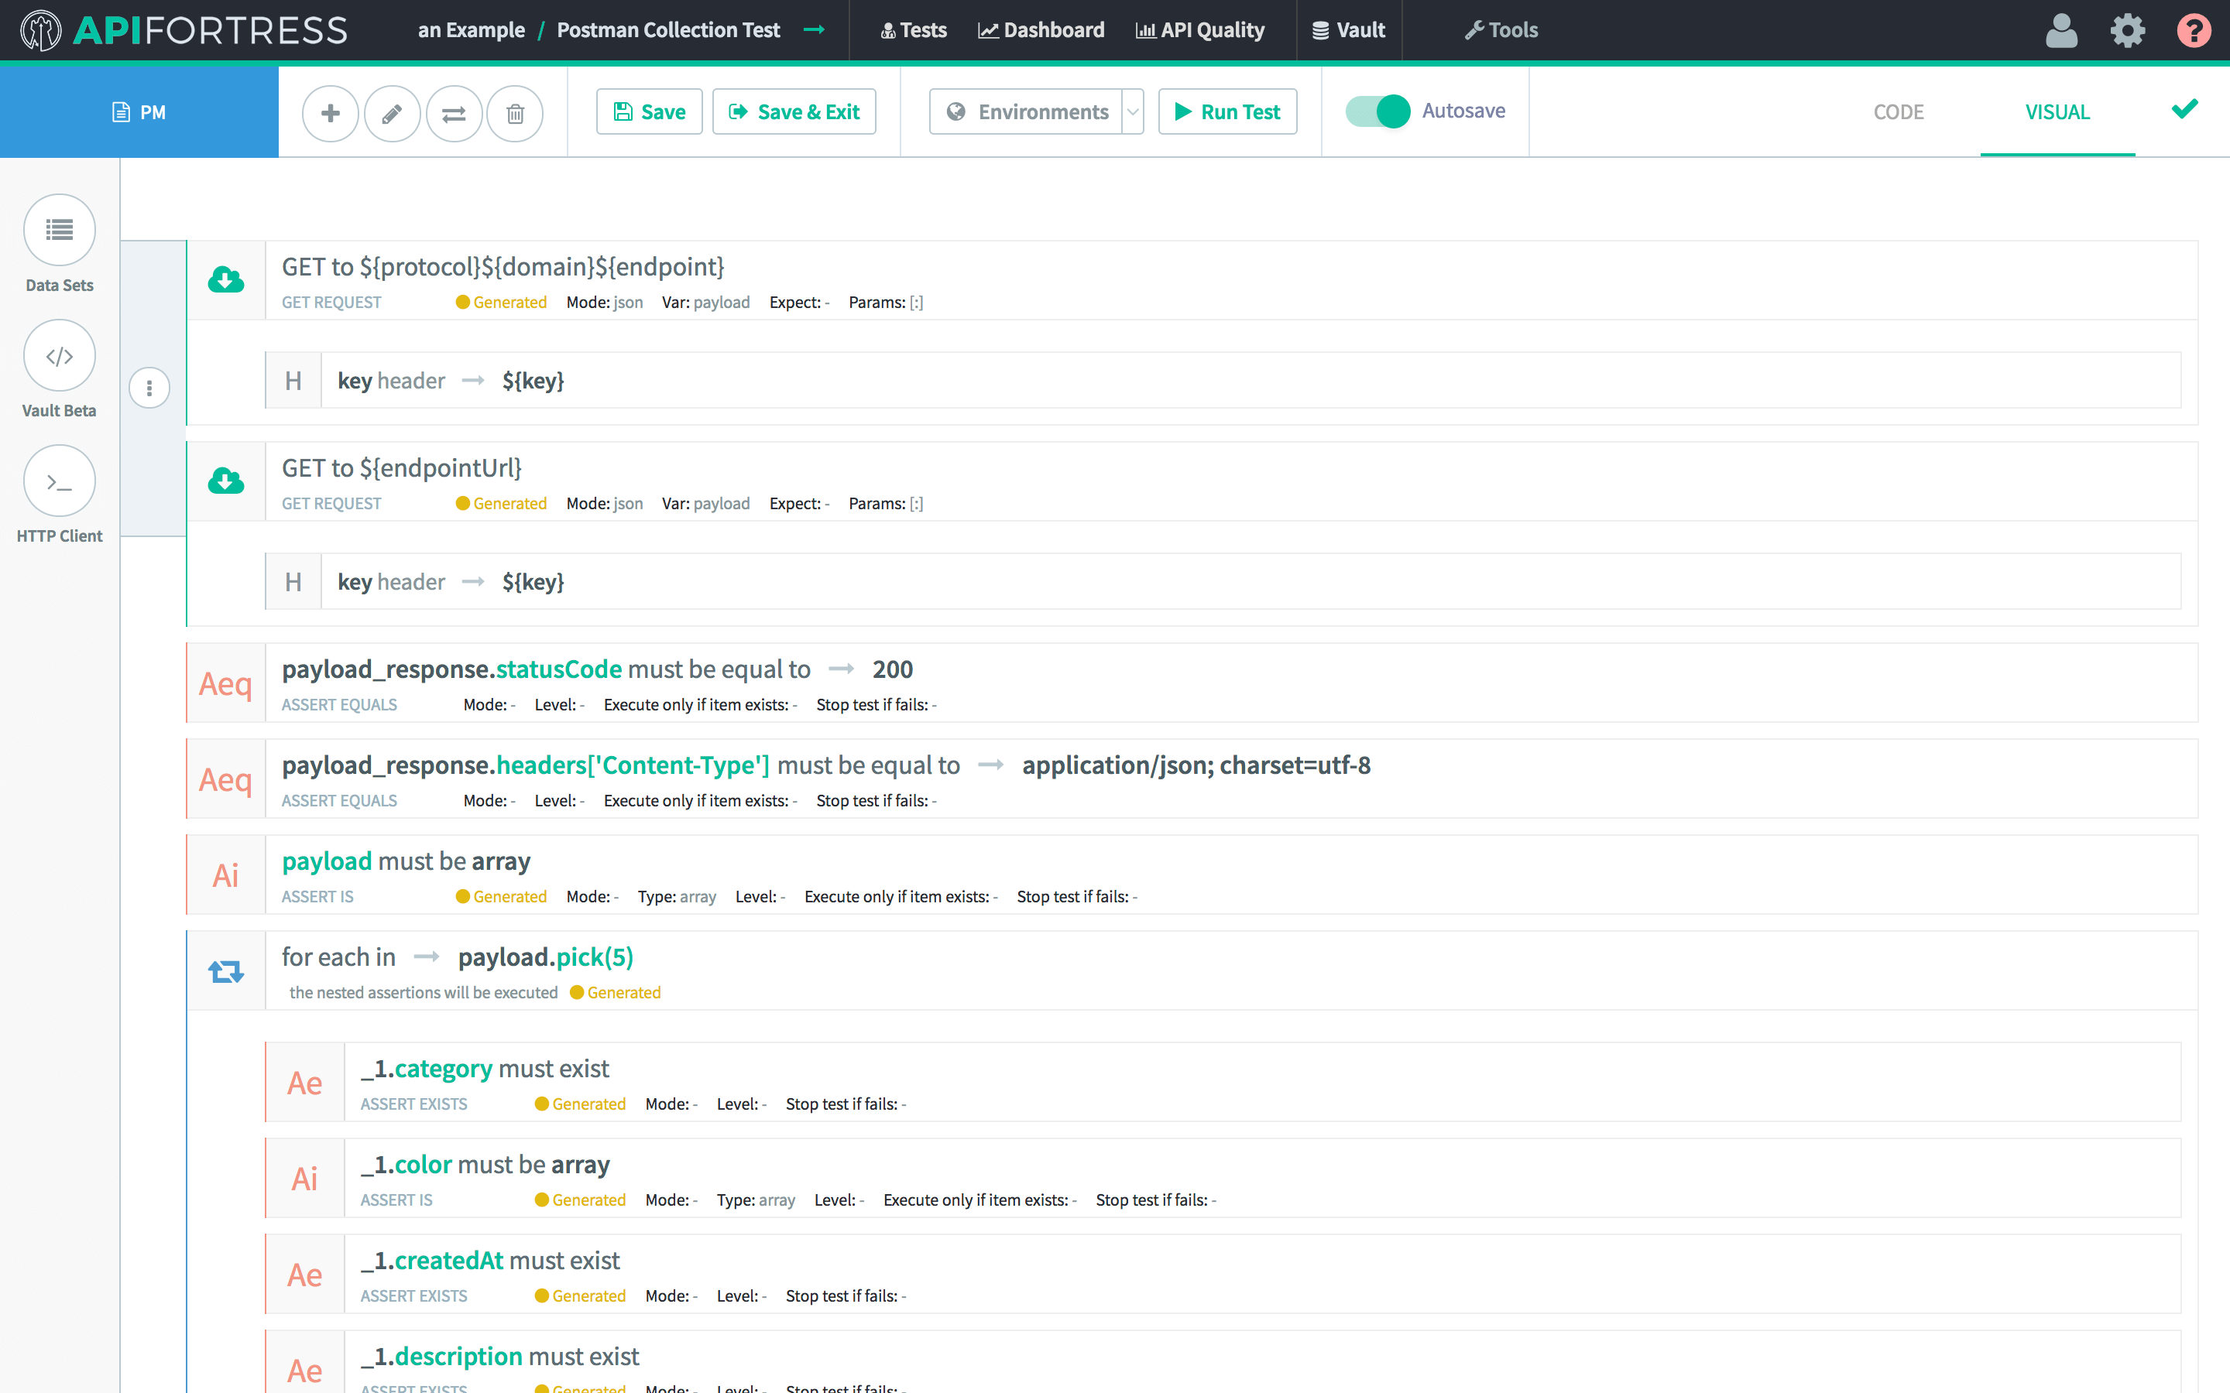Open the Dashboard from the top navigation
Viewport: 2230px width, 1393px height.
(x=1041, y=29)
